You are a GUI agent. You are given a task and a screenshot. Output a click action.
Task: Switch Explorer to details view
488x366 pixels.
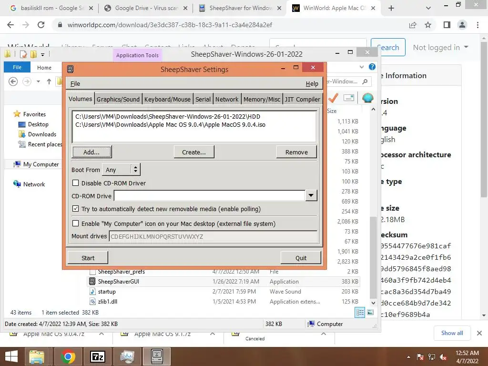pos(360,313)
